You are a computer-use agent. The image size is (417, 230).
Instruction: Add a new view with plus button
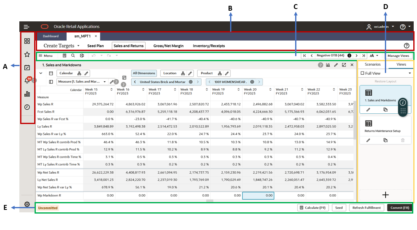[385, 195]
